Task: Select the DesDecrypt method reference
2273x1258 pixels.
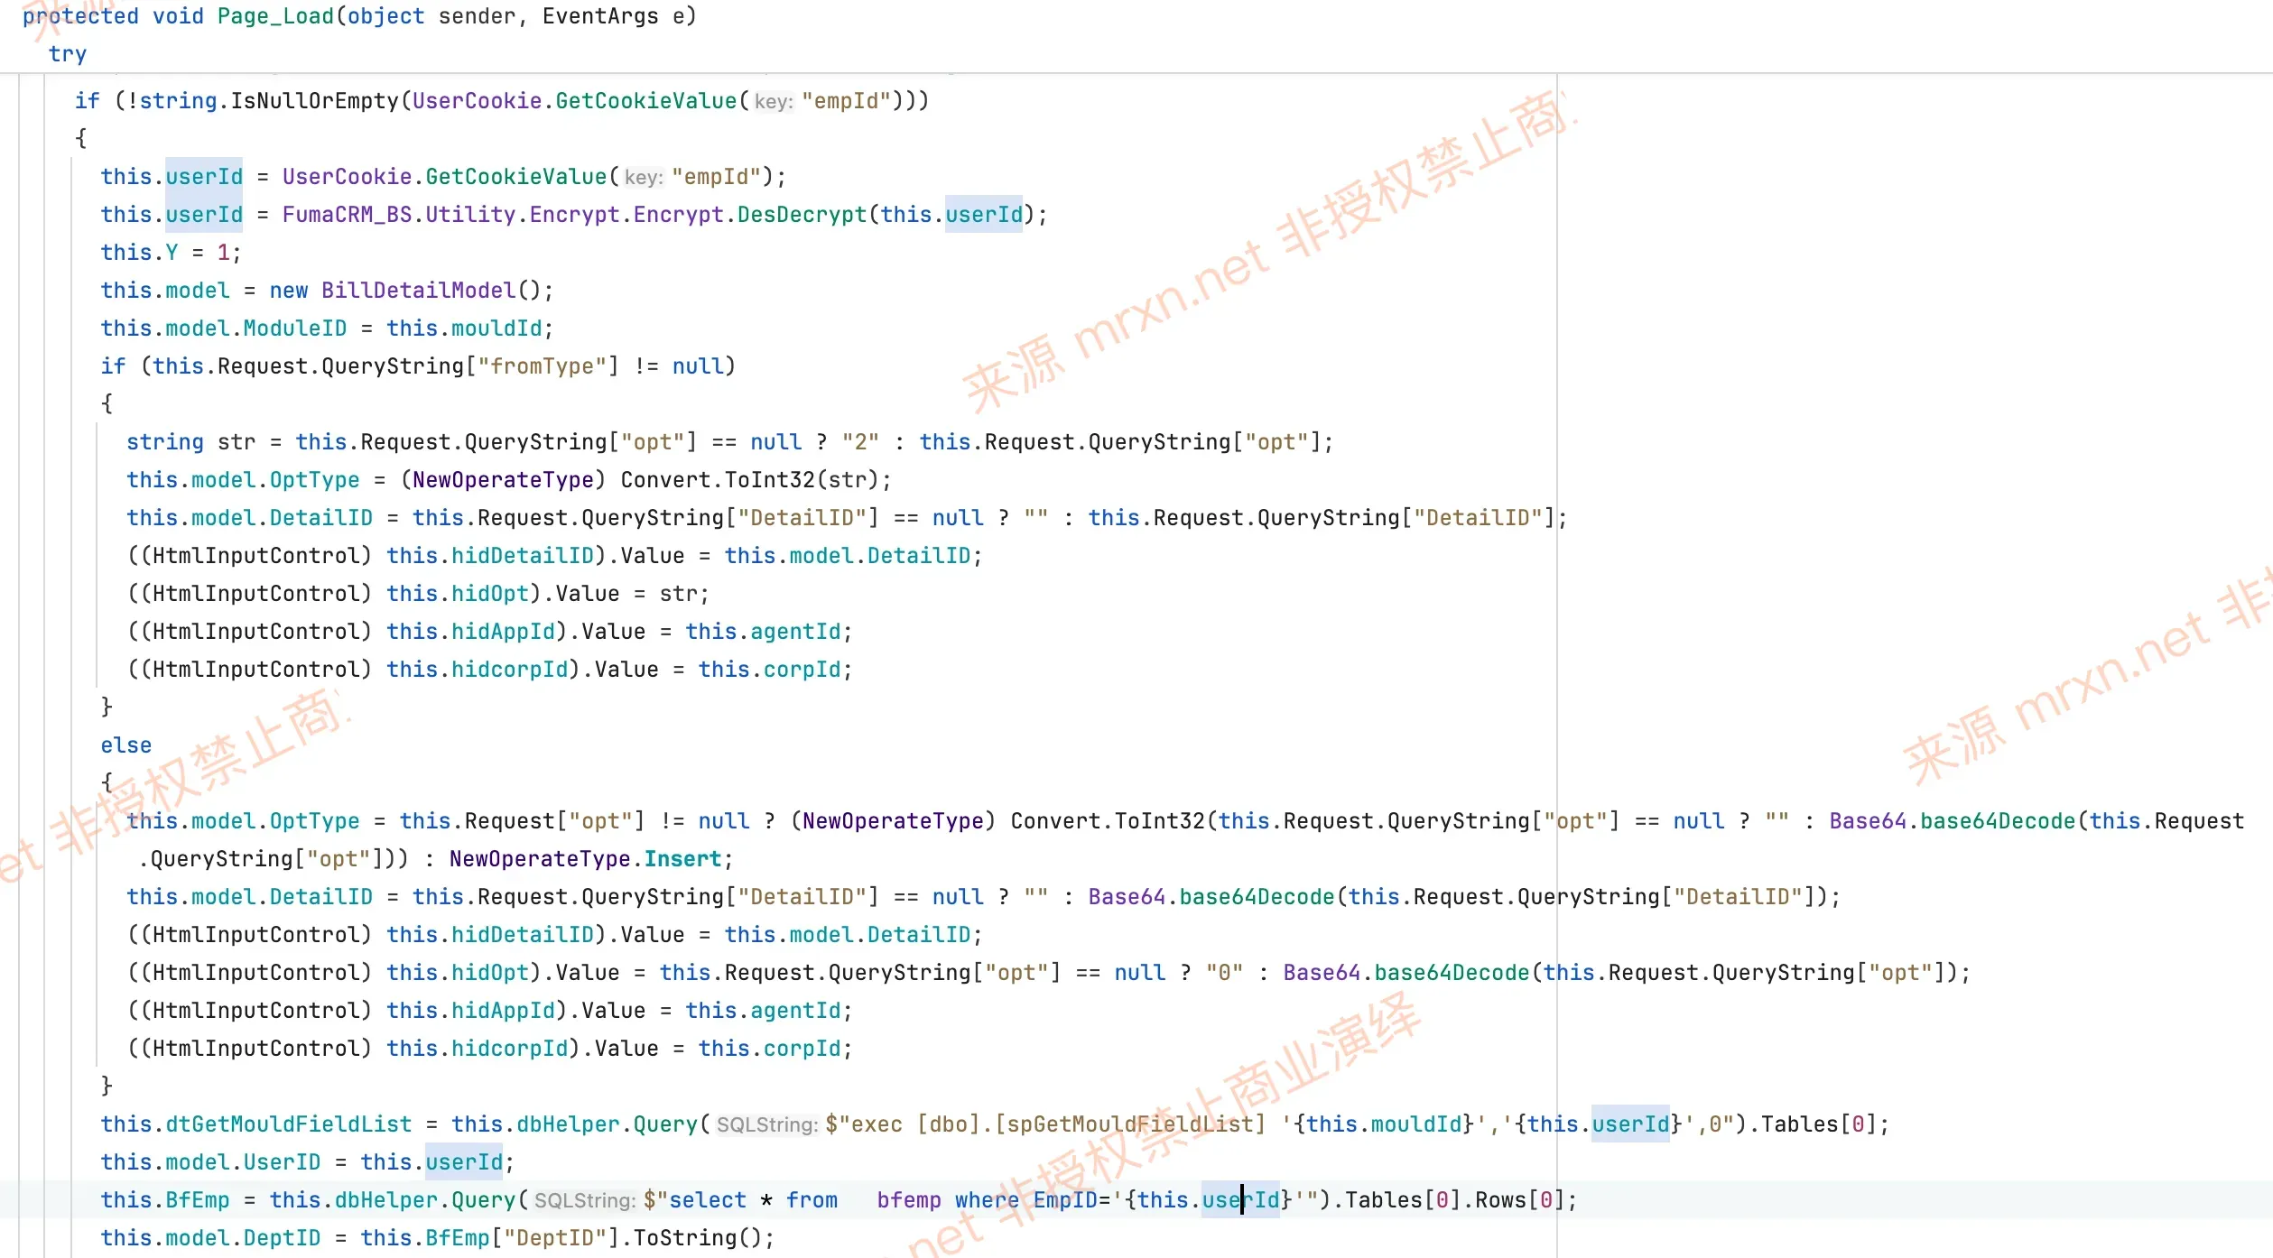Action: pos(802,214)
